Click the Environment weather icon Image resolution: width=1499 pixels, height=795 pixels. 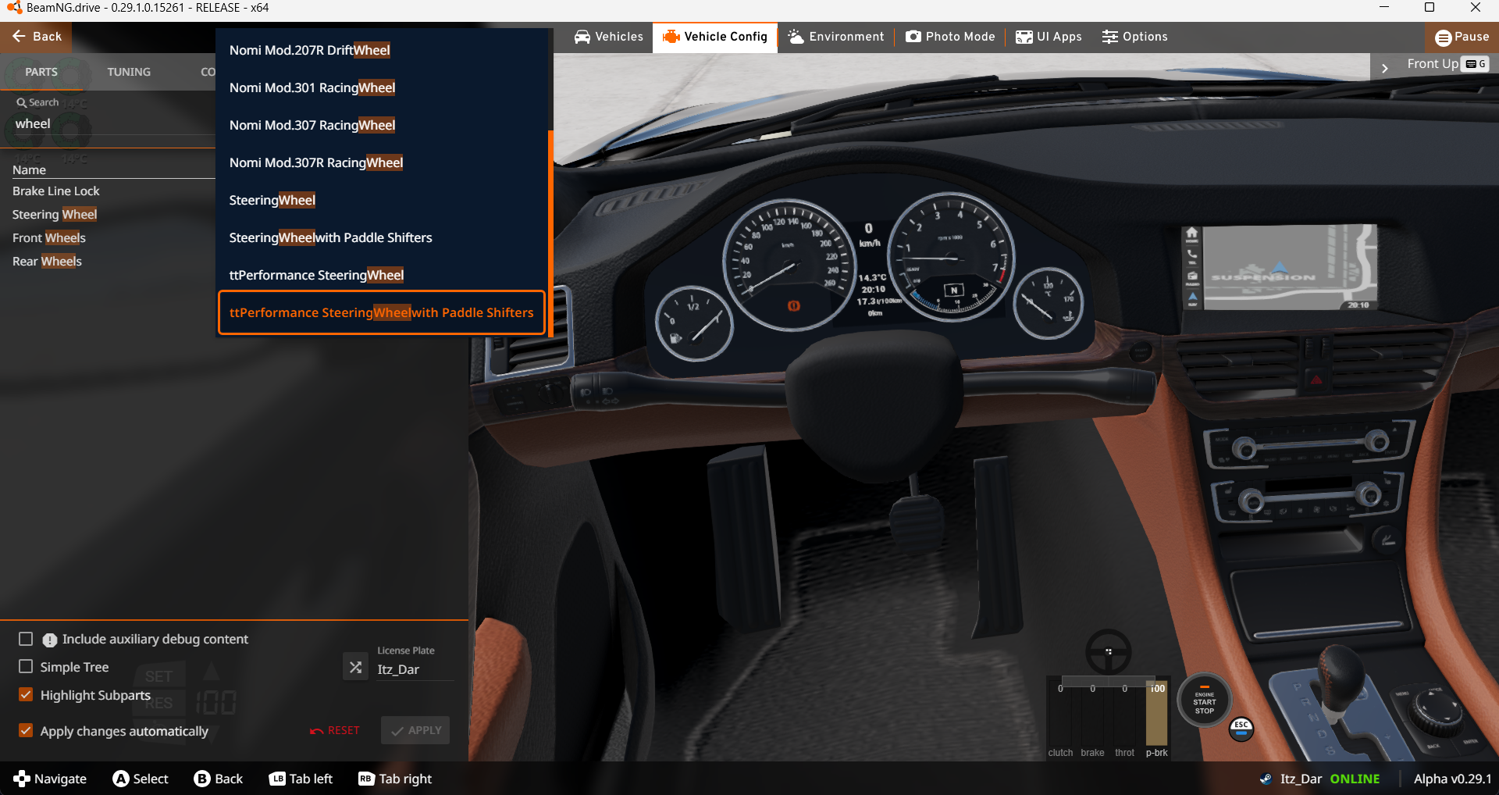[796, 37]
